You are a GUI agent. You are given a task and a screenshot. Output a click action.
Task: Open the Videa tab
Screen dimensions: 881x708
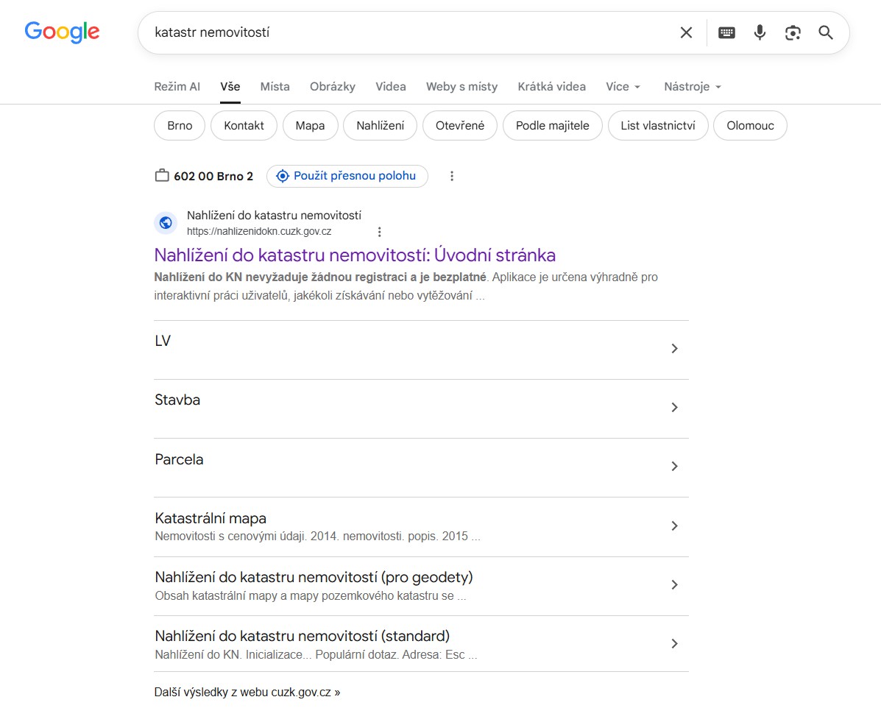pos(391,87)
